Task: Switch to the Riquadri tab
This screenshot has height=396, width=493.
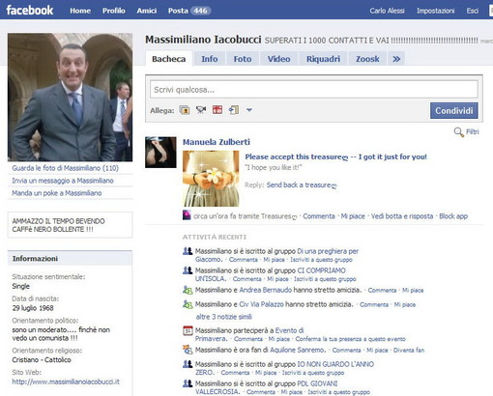Action: [323, 59]
